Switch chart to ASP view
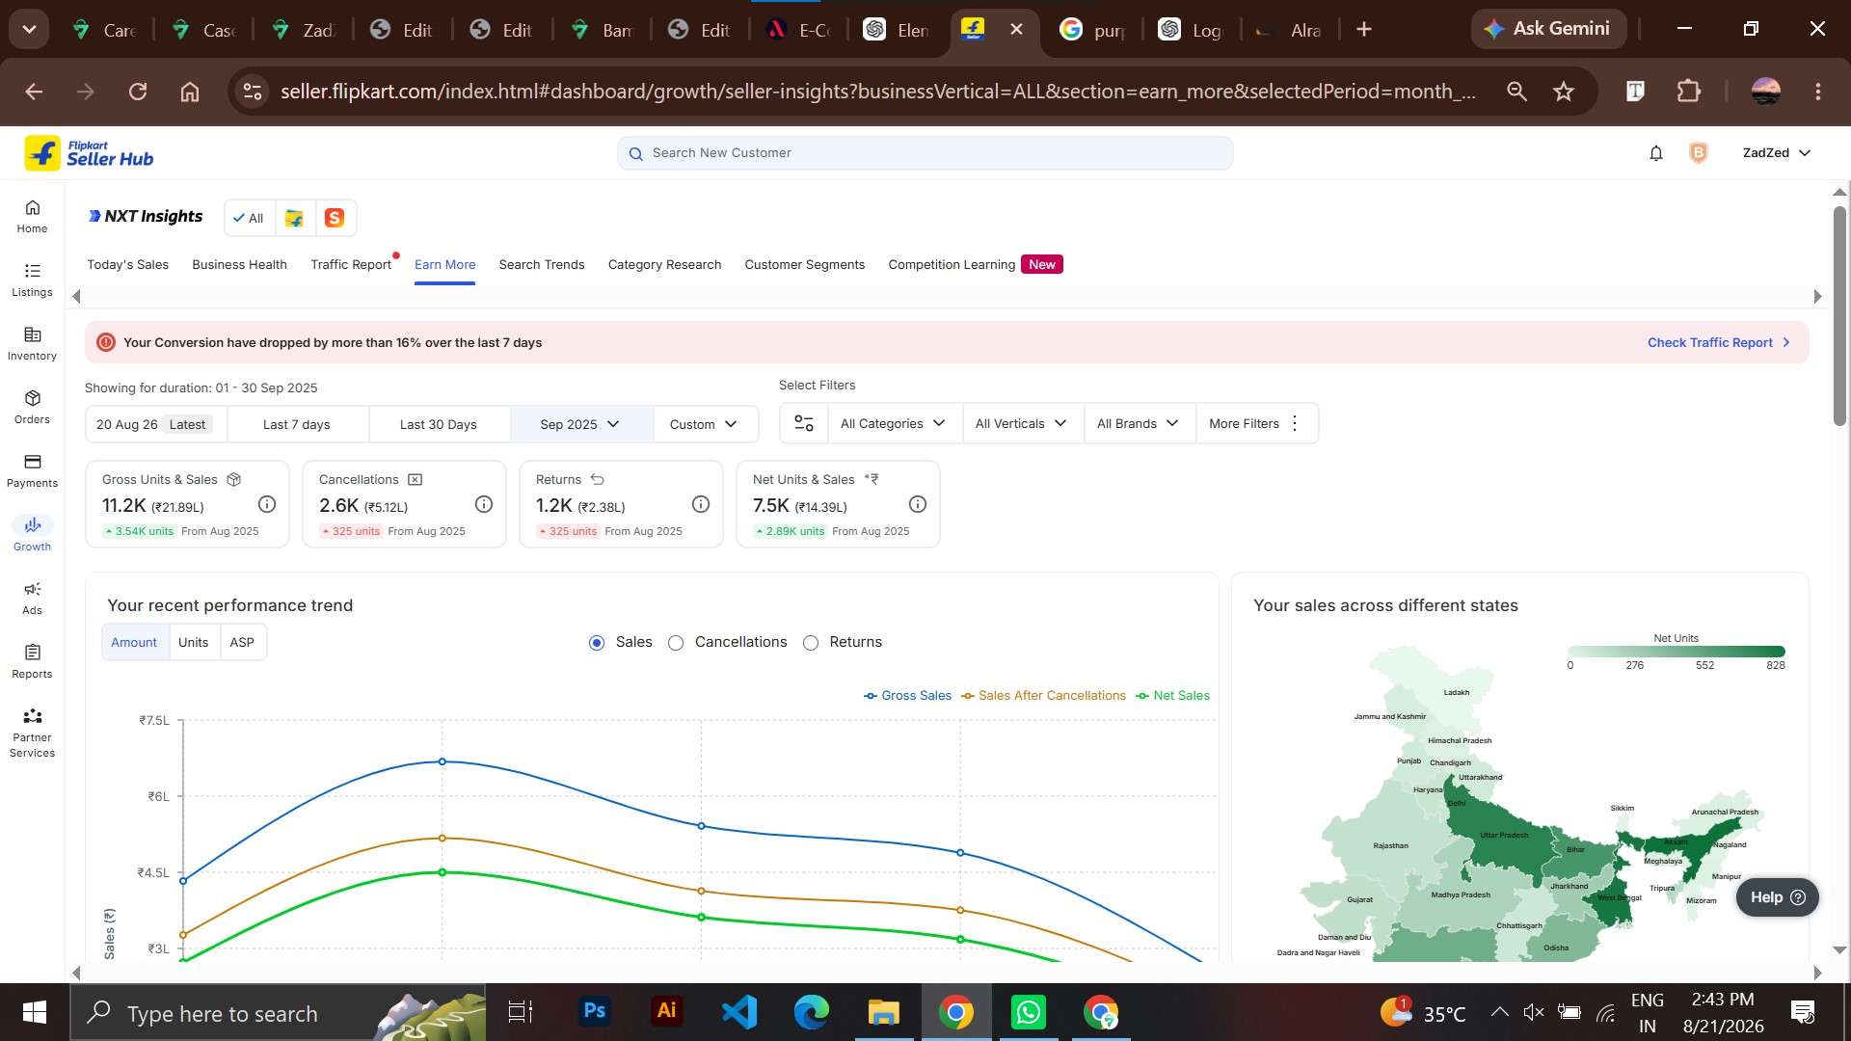 pos(242,642)
